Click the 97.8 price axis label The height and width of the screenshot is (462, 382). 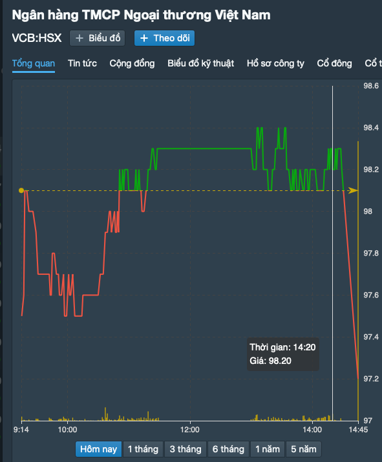pos(371,253)
